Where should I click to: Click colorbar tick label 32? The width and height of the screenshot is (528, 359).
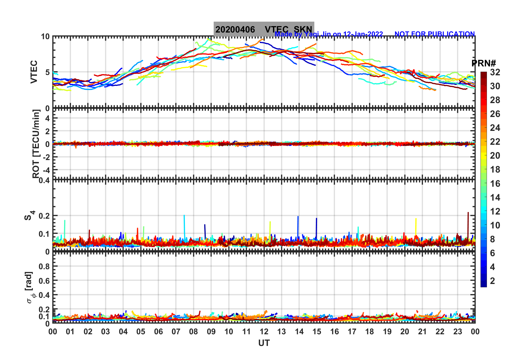495,72
